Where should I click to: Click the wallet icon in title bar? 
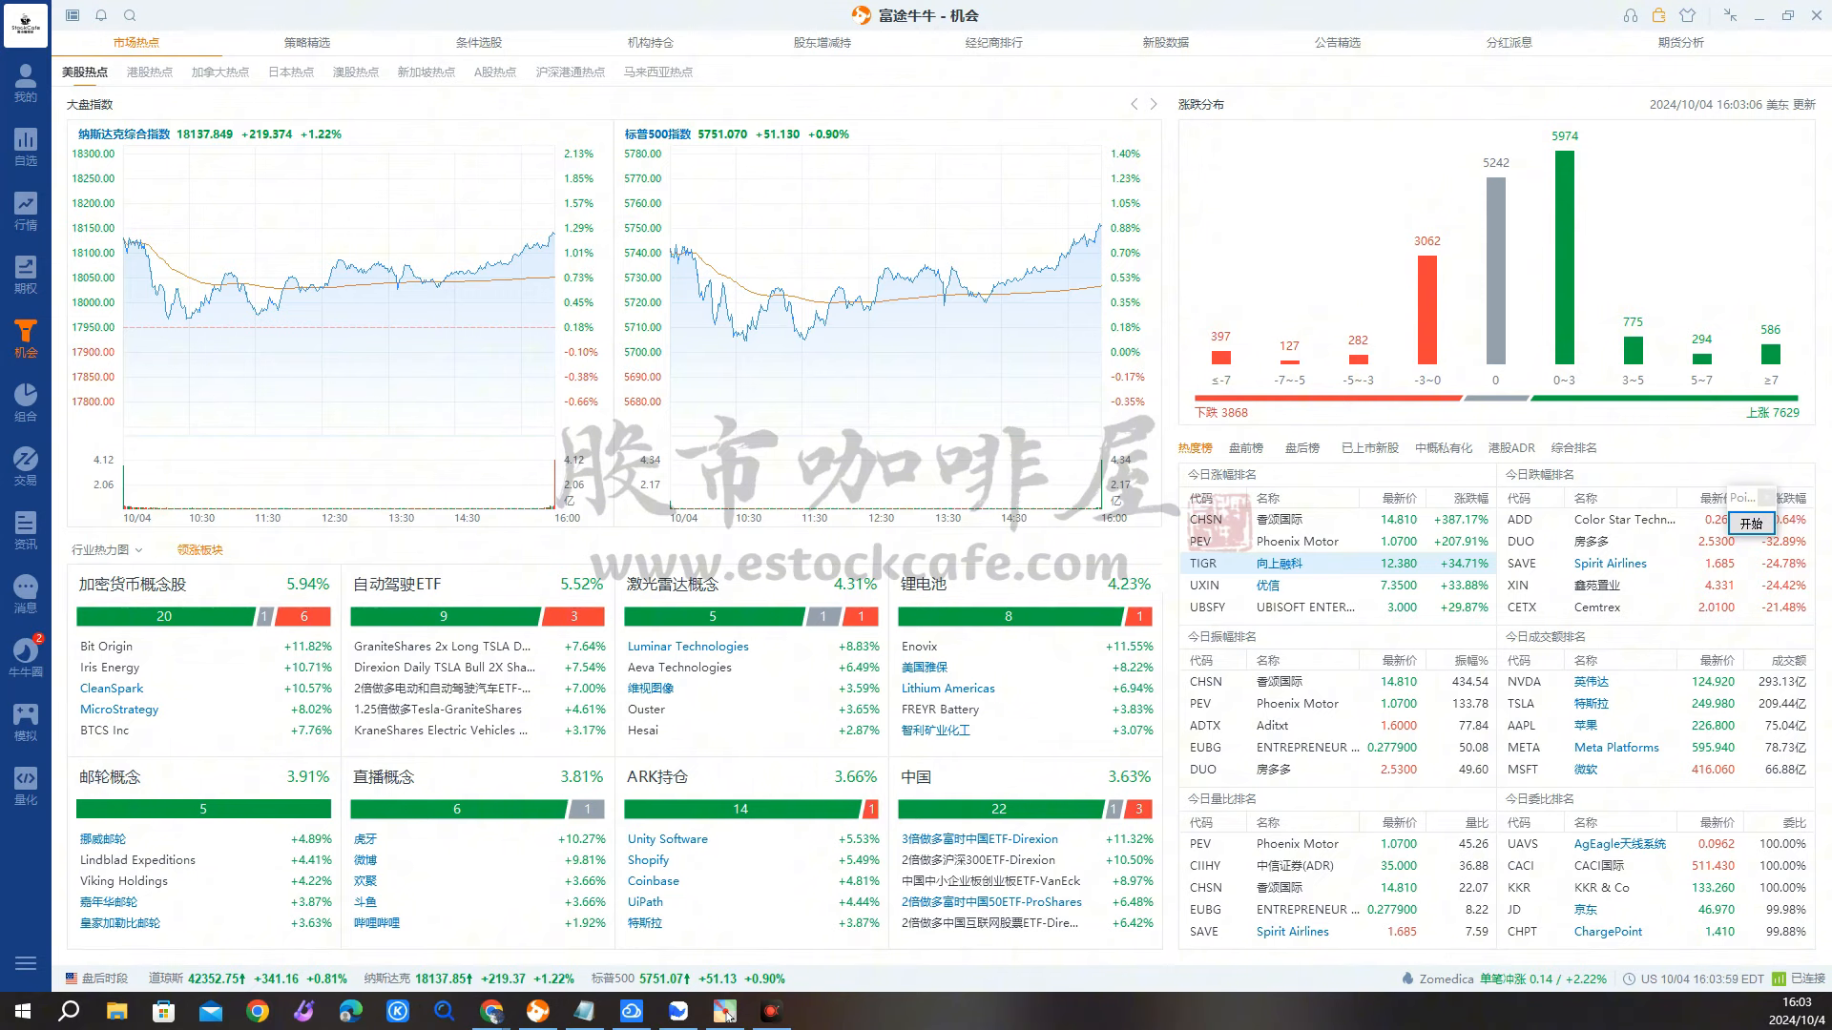pos(1658,15)
